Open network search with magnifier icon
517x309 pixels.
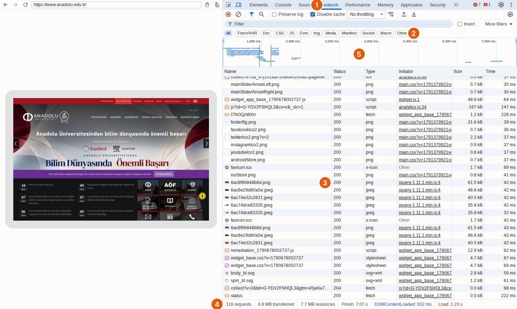point(262,14)
